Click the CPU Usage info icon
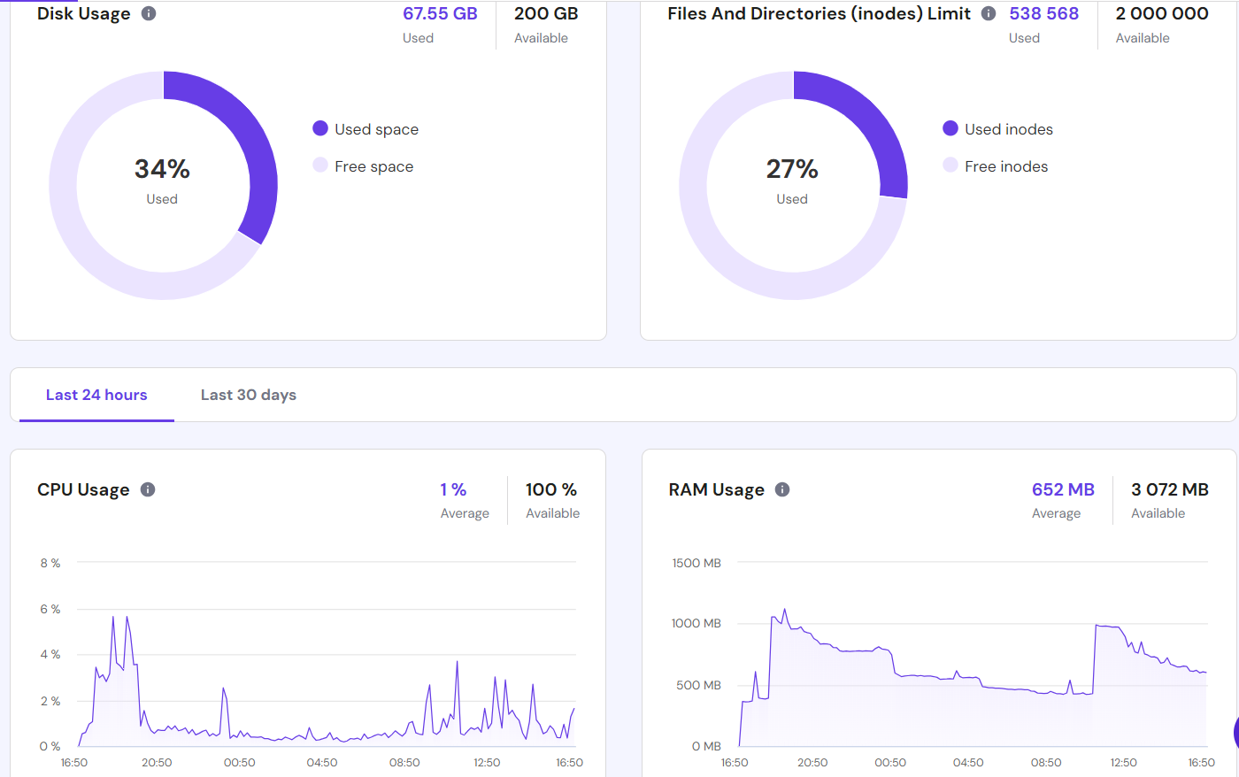 click(x=148, y=489)
